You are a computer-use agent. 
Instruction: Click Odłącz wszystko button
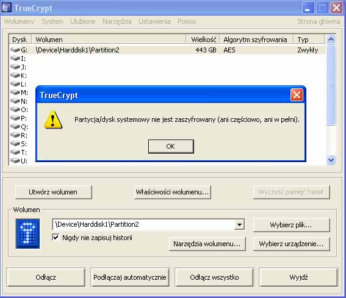pos(214,277)
